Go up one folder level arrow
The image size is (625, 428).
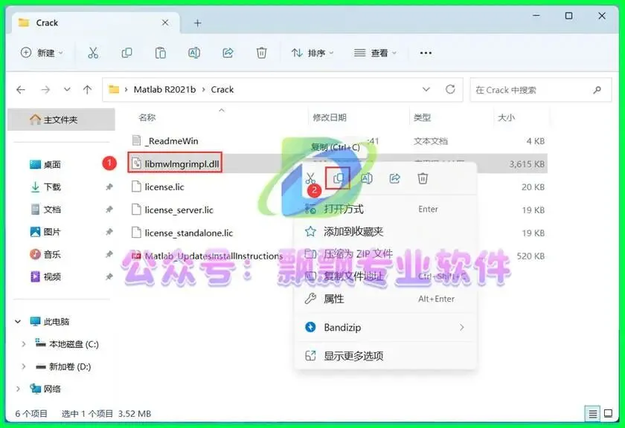(87, 90)
